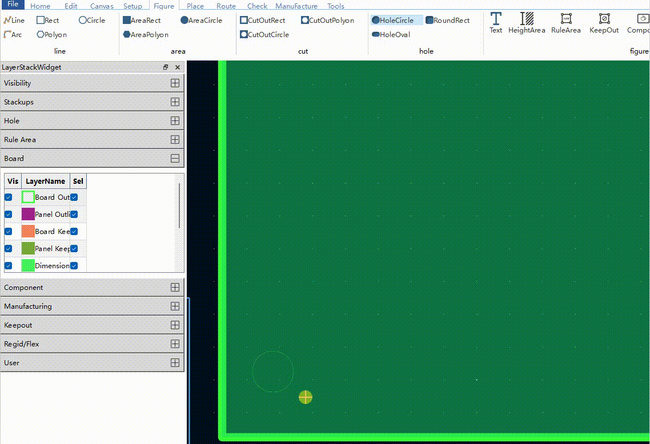Expand the Stackups section
Viewport: 650px width, 444px height.
point(175,102)
